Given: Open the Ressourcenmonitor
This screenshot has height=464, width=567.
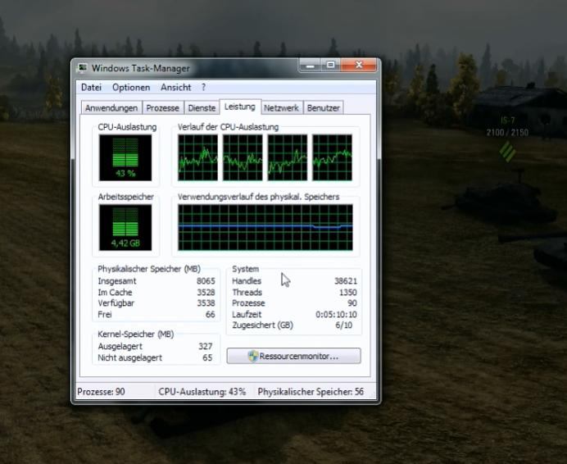Looking at the screenshot, I should (x=293, y=356).
